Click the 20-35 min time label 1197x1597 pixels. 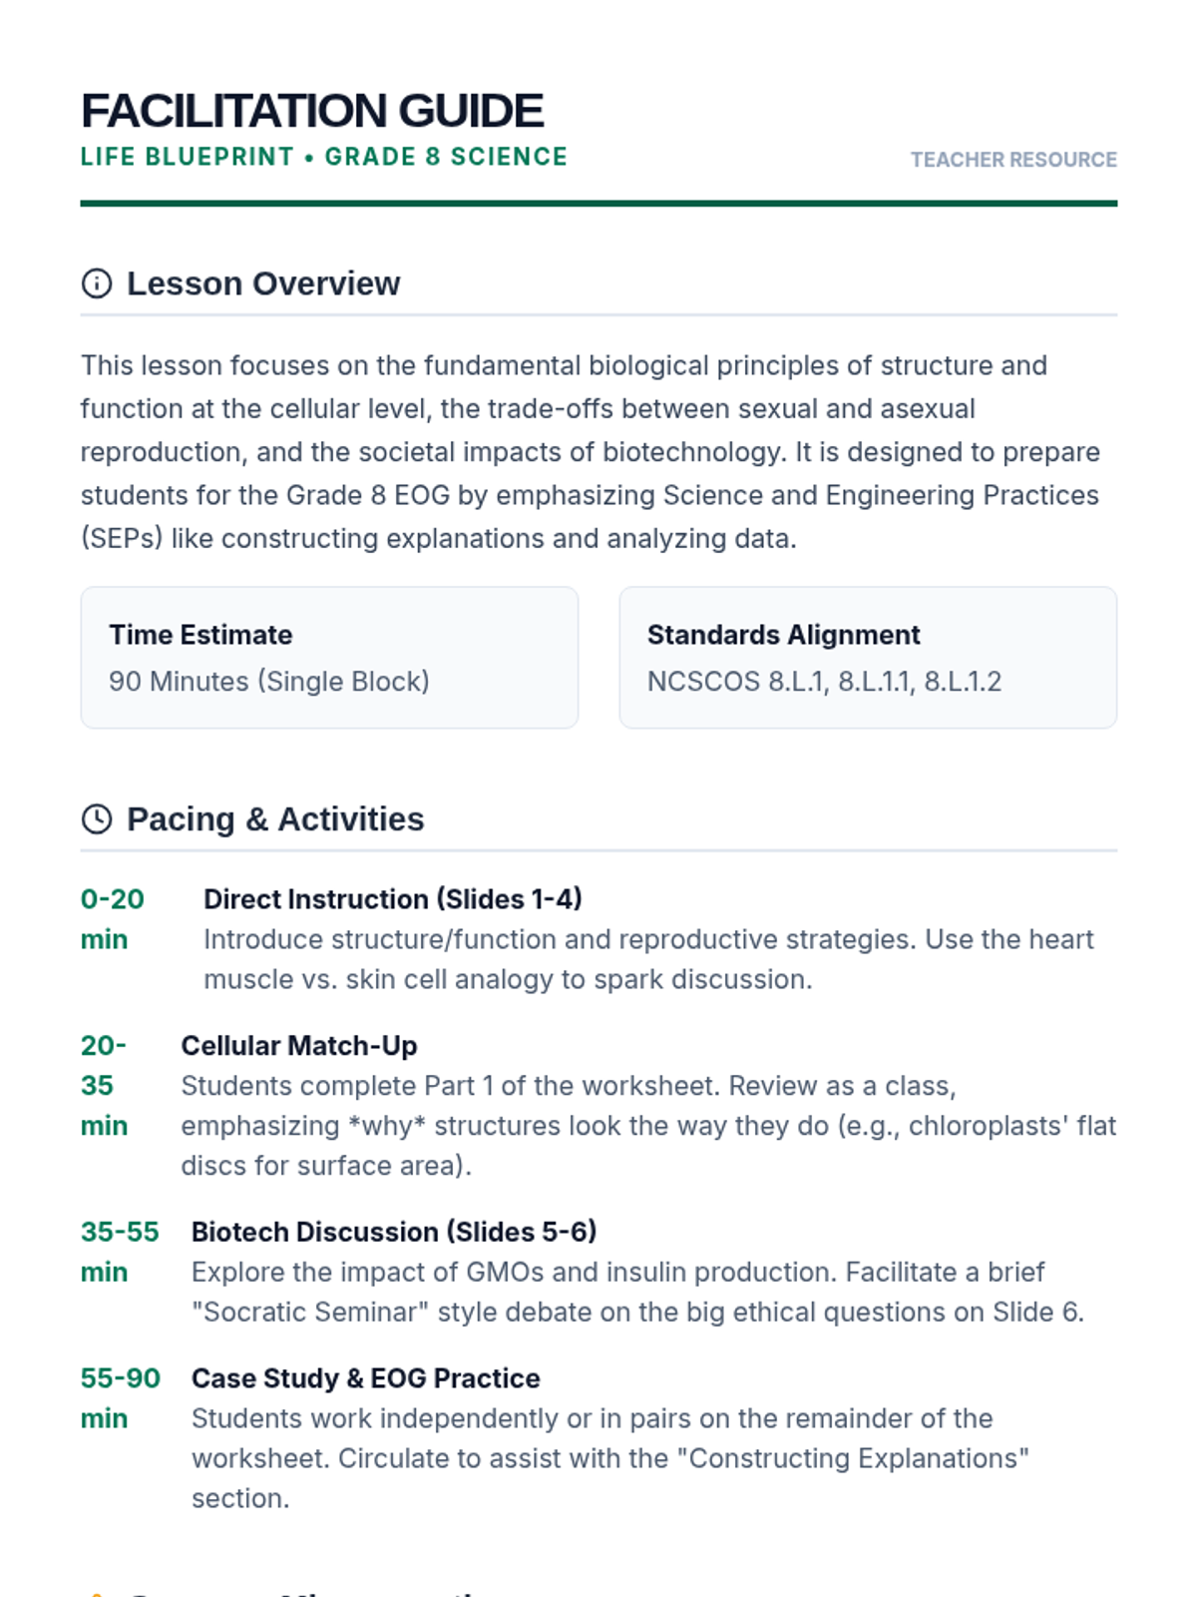104,1086
